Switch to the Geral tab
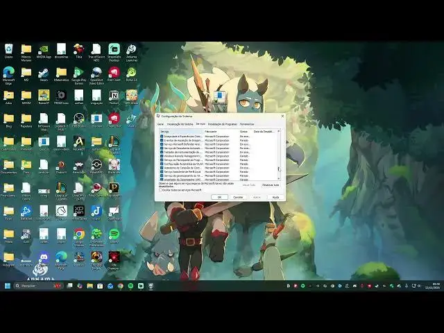The width and height of the screenshot is (444, 333). pos(160,124)
